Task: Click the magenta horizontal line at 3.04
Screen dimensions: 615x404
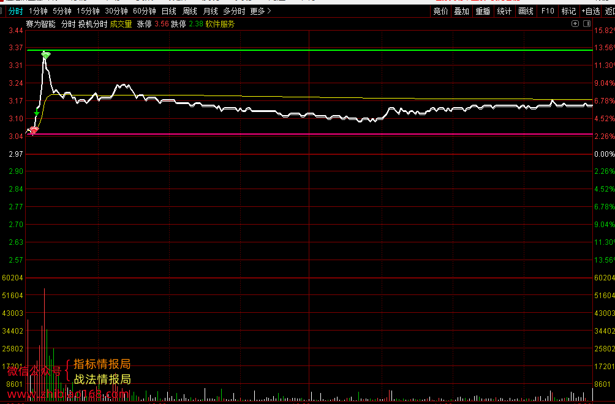Action: pyautogui.click(x=309, y=135)
